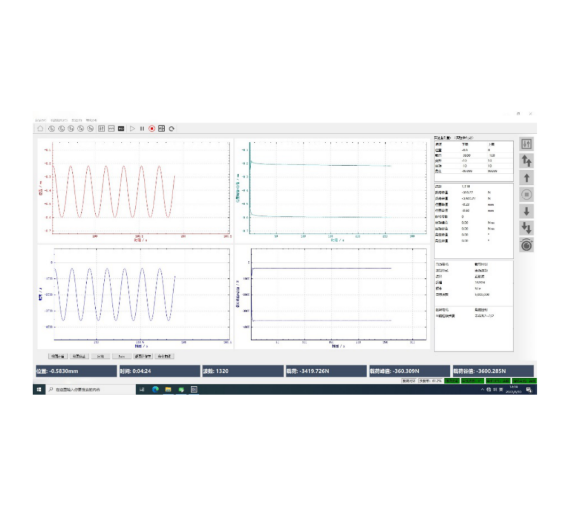Click the circular stop button in the right sidebar
Image resolution: width=562 pixels, height=507 pixels.
click(x=526, y=194)
